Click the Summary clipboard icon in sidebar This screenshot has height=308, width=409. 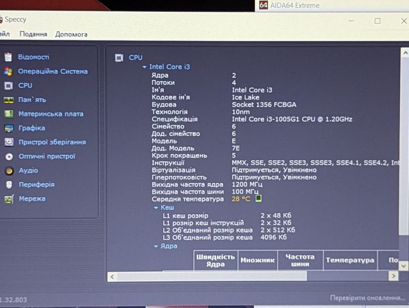(x=8, y=57)
